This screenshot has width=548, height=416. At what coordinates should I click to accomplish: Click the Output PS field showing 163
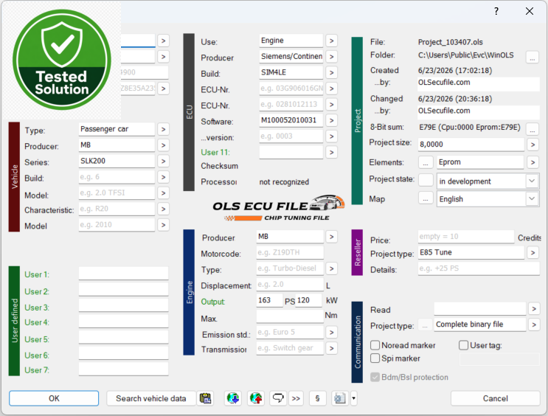tap(269, 301)
